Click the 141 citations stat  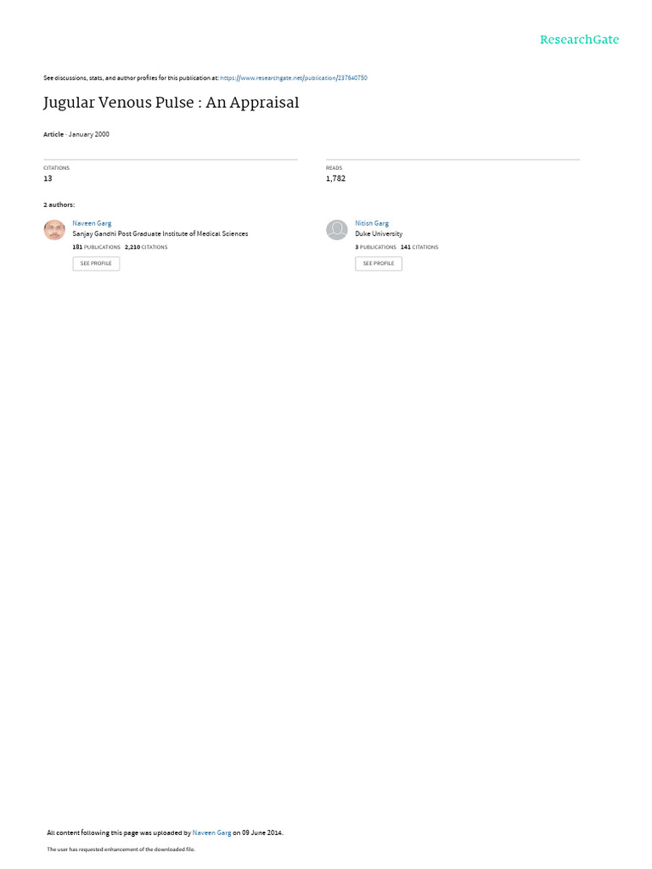tap(419, 247)
